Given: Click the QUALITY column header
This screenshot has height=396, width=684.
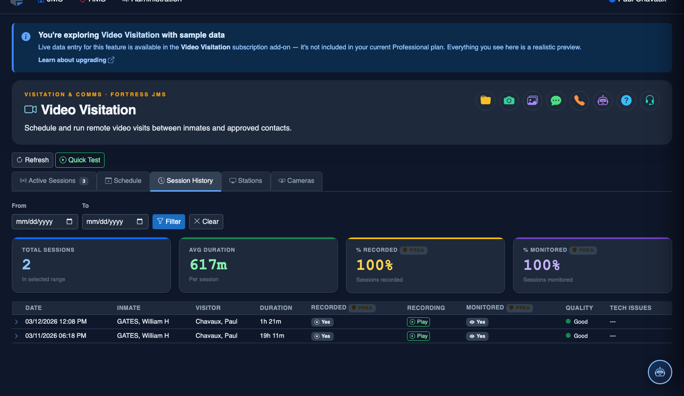Looking at the screenshot, I should click(579, 308).
